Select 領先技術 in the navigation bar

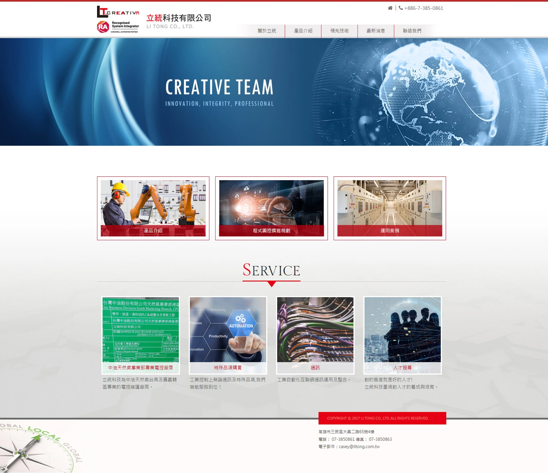point(339,31)
